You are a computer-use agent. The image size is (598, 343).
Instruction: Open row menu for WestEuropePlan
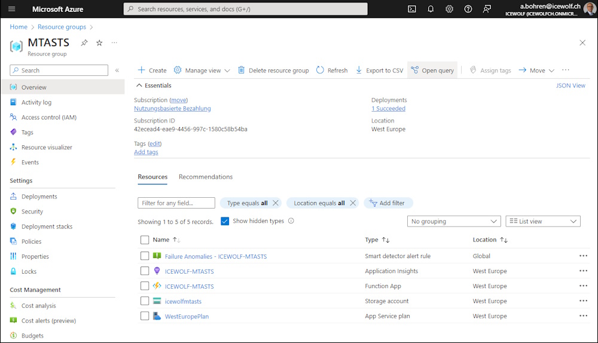coord(583,316)
